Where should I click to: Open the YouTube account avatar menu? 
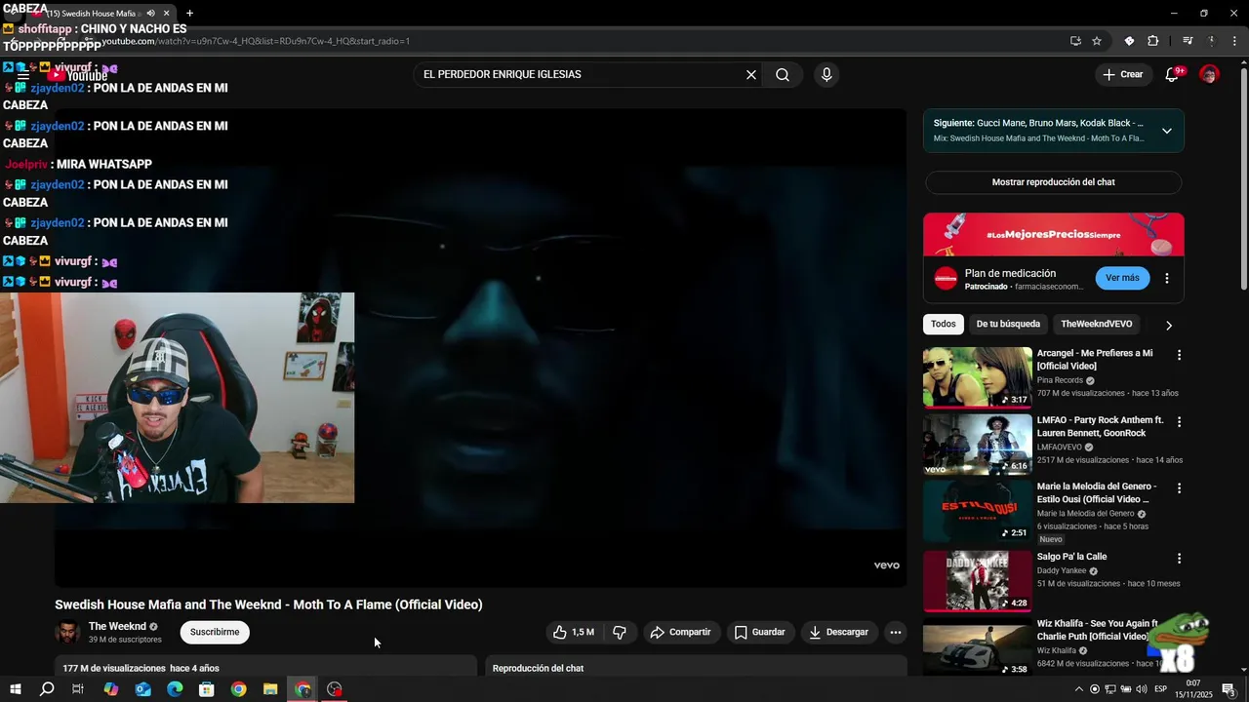[1209, 75]
